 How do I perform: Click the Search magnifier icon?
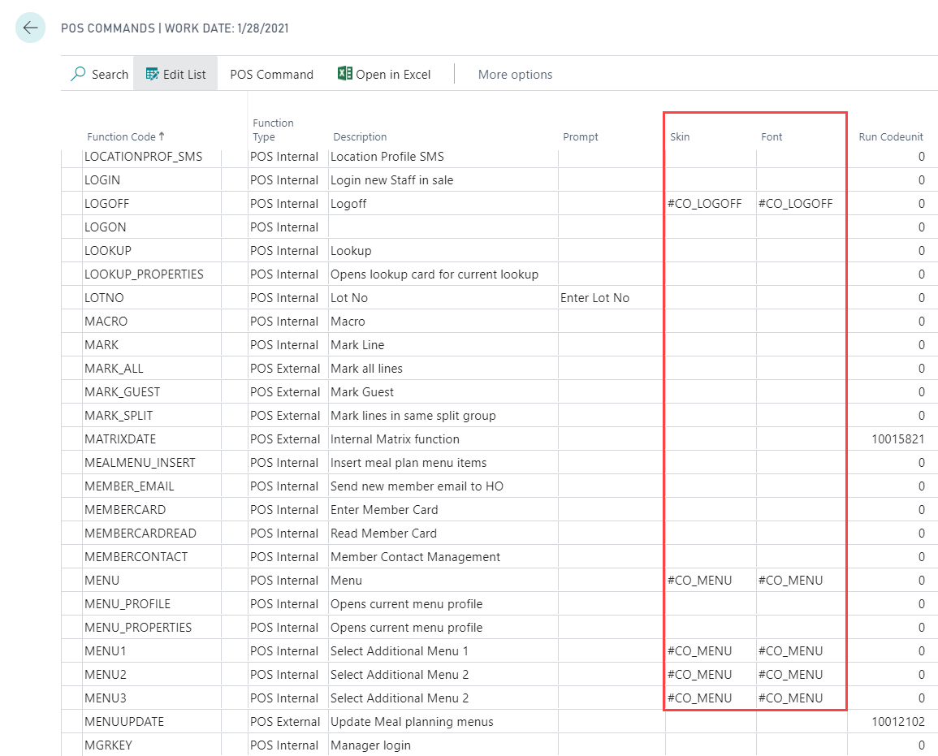coord(79,74)
